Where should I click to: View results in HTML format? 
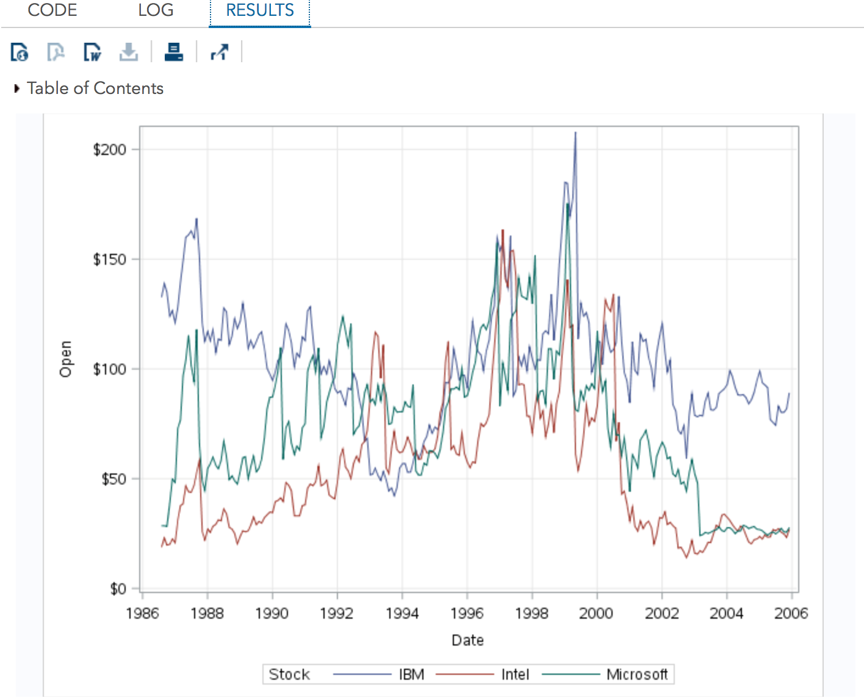tap(18, 52)
